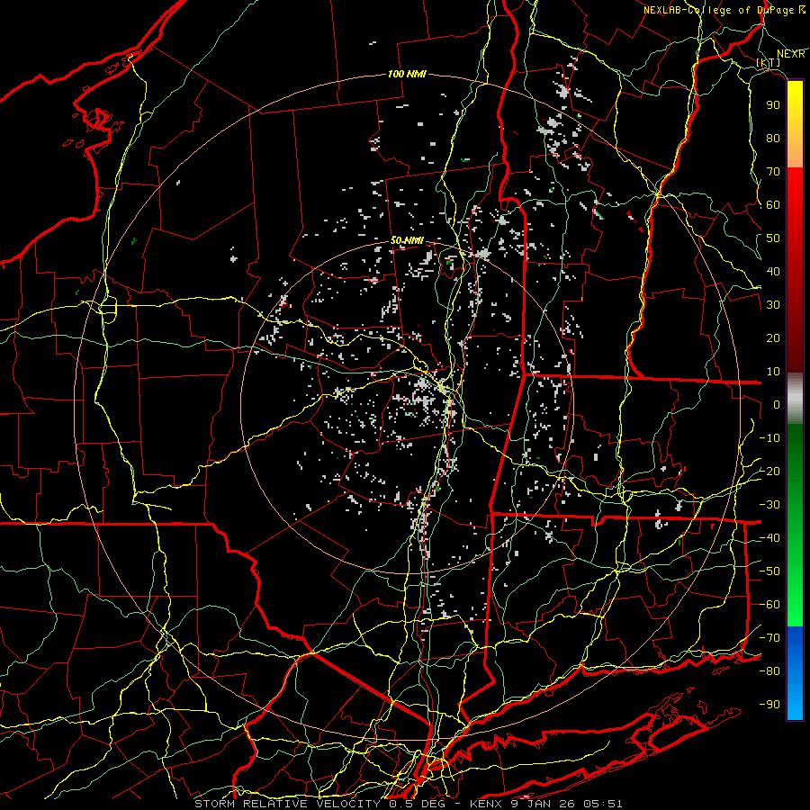Screen dimensions: 810x810
Task: Click the -80 scale value
Action: tap(769, 671)
